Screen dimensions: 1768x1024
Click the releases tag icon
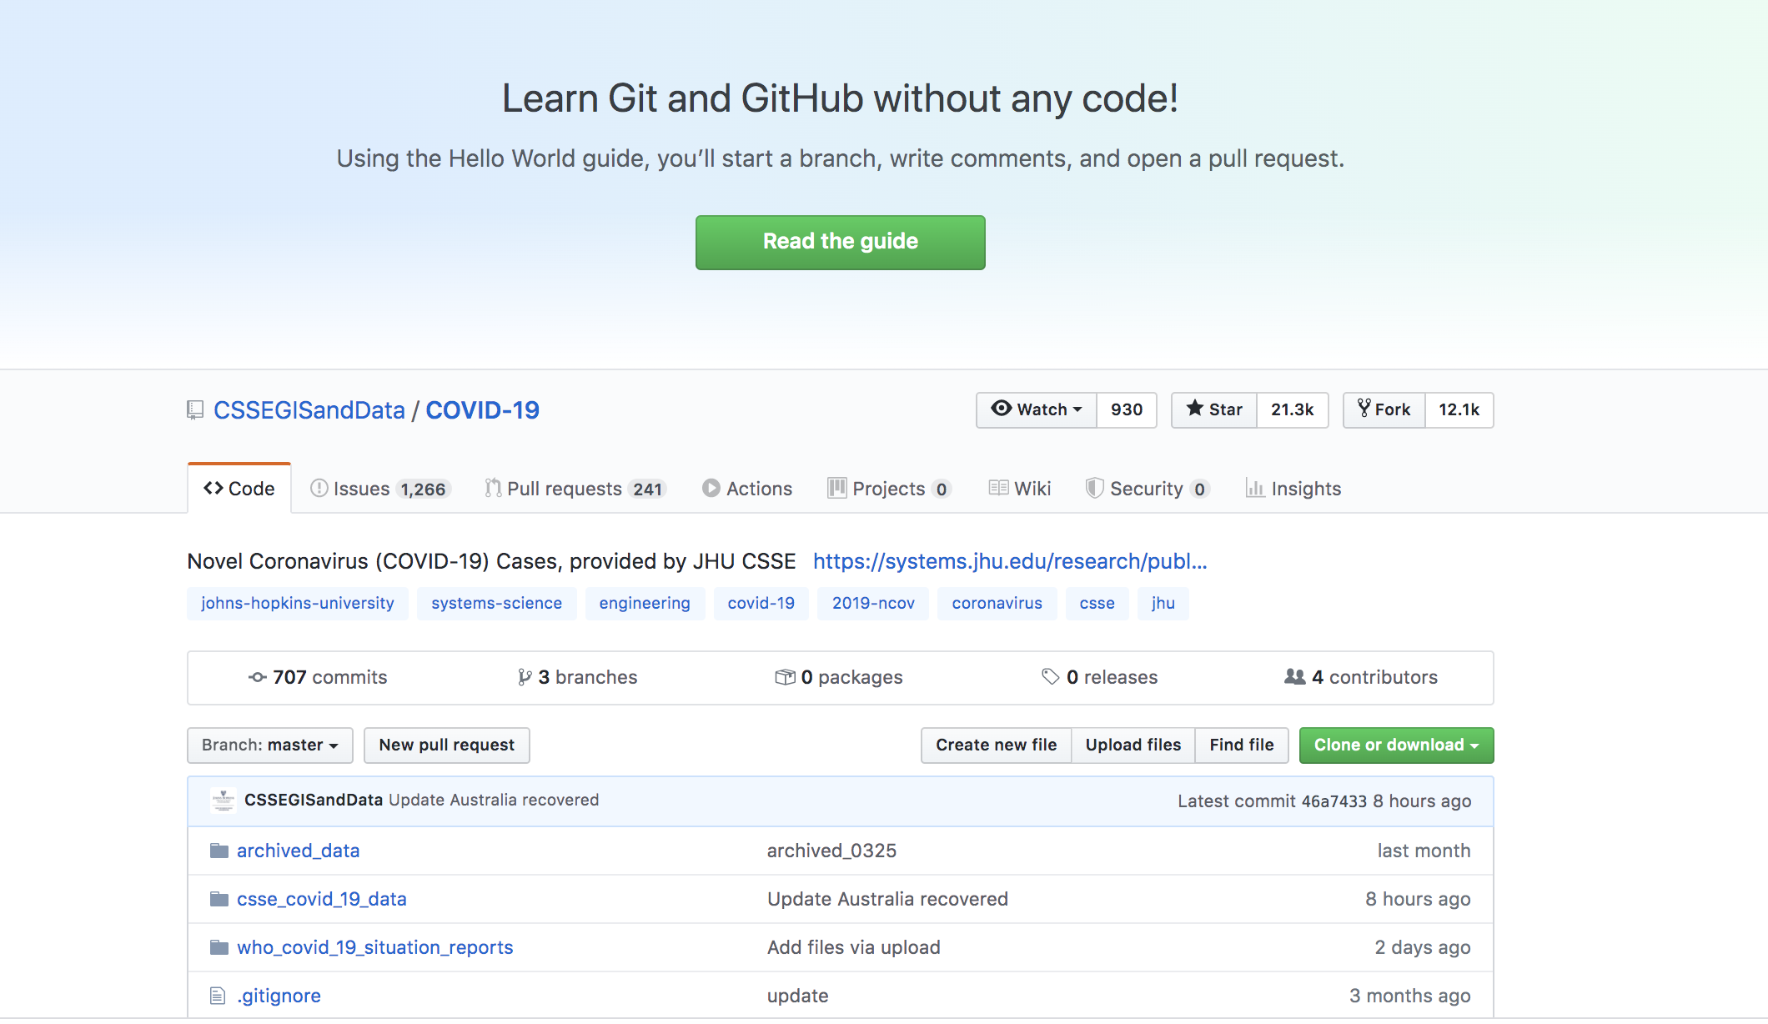1050,677
